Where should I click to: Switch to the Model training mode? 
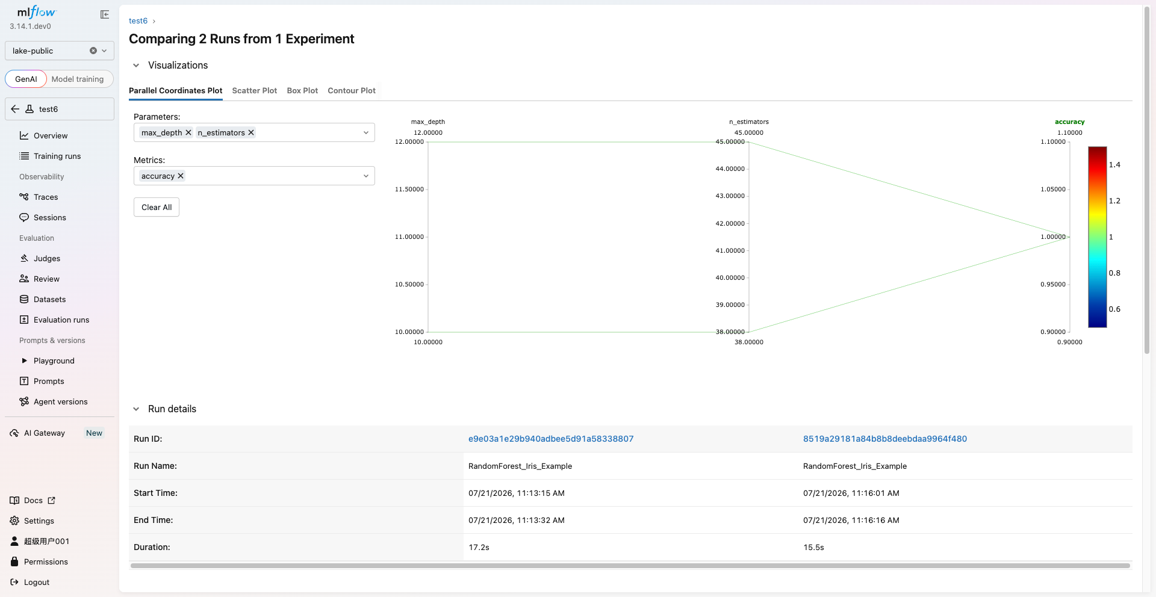pos(78,79)
